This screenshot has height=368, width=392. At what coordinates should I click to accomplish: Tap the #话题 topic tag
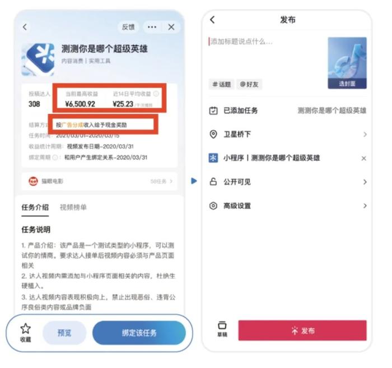pos(222,84)
